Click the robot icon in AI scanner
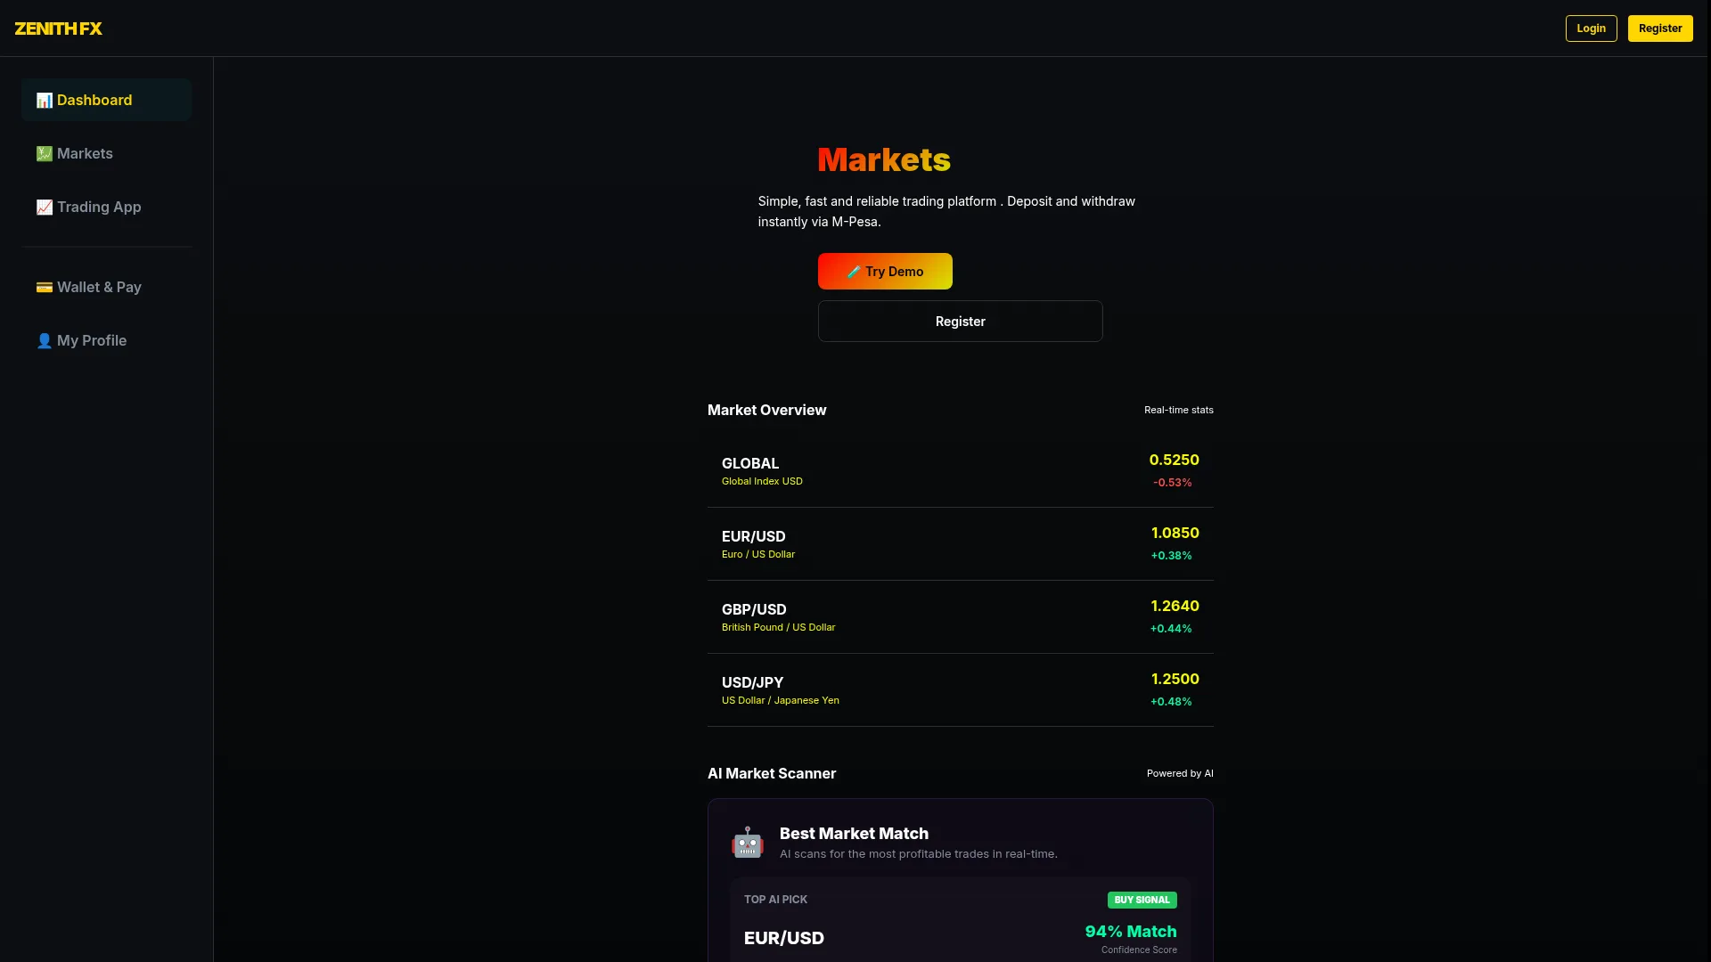 tap(748, 843)
